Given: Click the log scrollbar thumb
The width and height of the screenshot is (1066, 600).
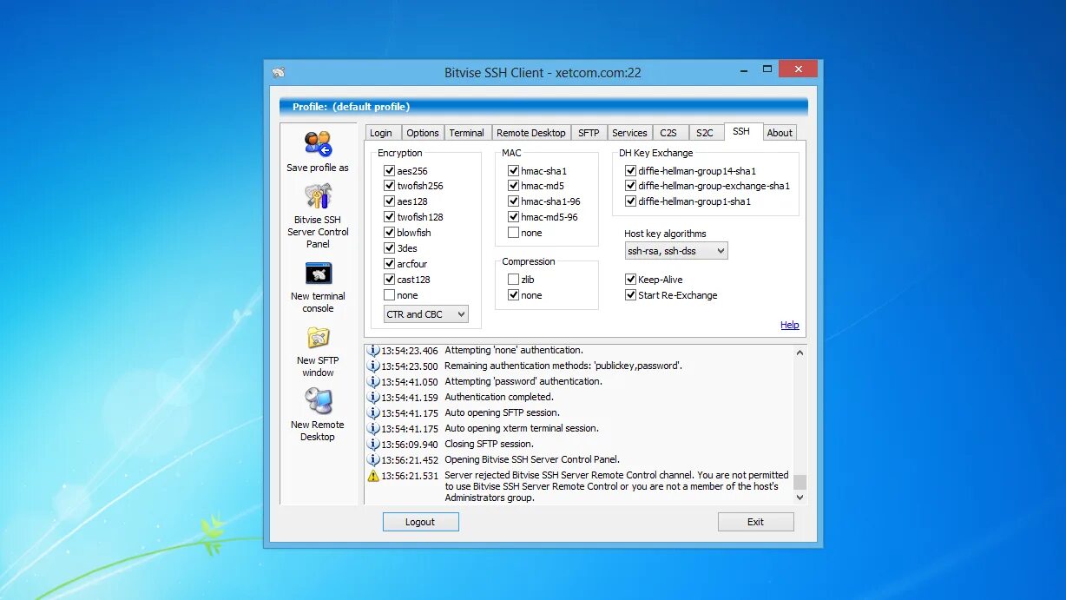Looking at the screenshot, I should coord(800,483).
